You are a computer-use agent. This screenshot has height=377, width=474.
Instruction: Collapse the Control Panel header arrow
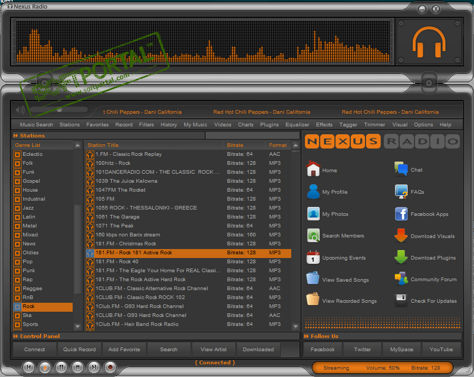click(16, 336)
